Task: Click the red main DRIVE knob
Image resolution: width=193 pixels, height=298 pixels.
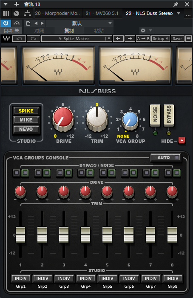Action: (x=63, y=119)
